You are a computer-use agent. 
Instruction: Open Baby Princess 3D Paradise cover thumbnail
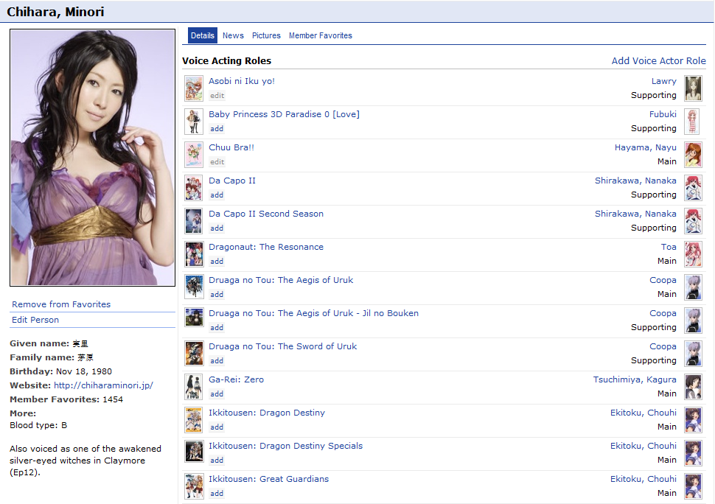point(194,122)
